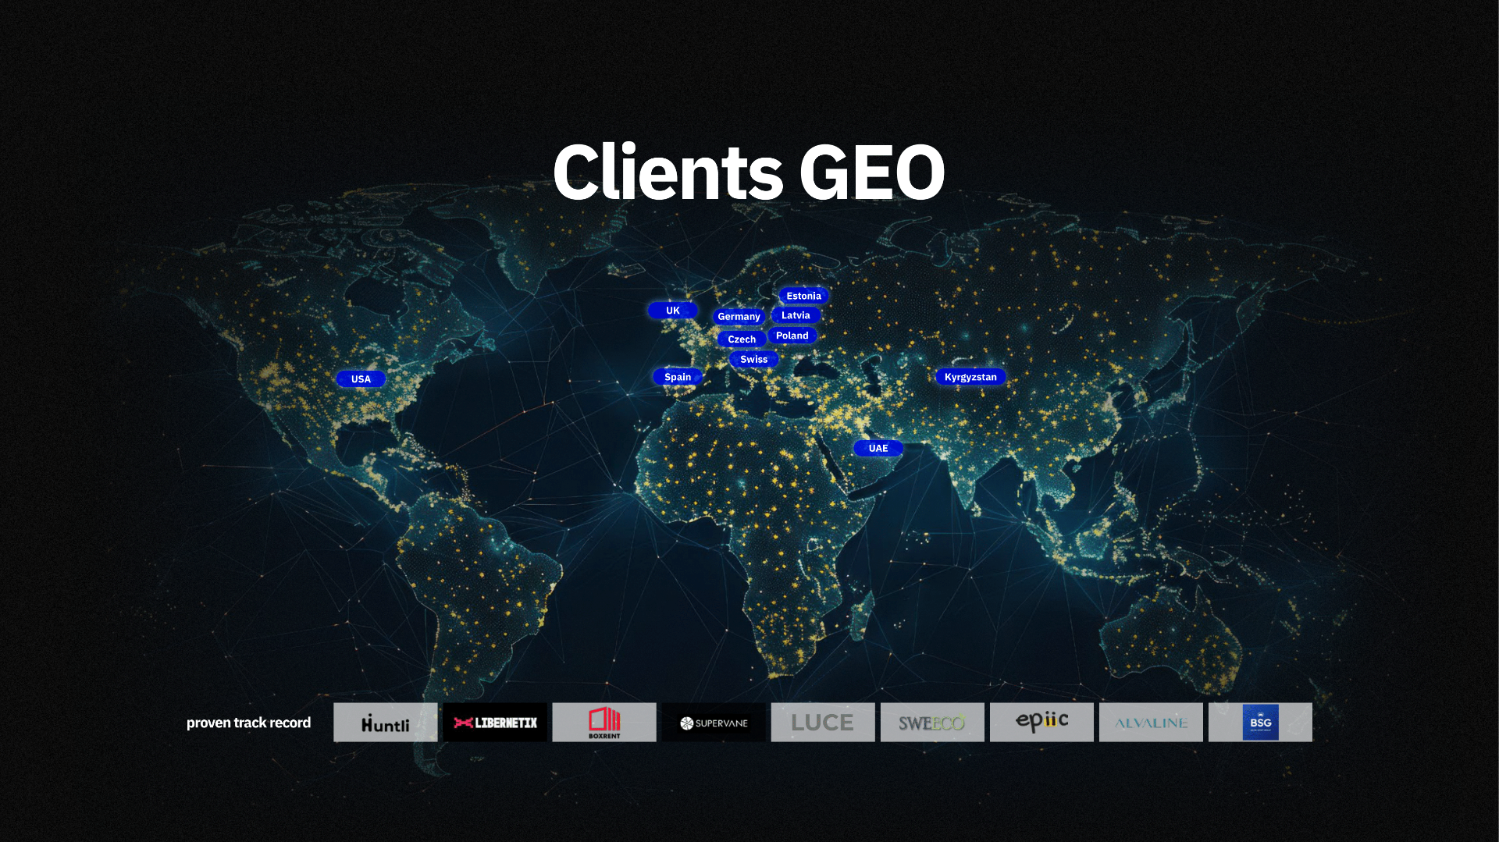
Task: Select the Estonia country tag
Action: point(803,296)
